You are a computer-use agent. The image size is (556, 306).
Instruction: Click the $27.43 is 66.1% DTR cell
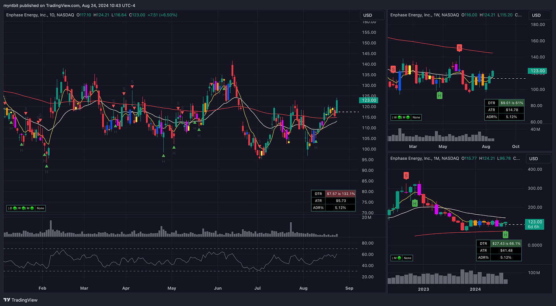coord(506,243)
